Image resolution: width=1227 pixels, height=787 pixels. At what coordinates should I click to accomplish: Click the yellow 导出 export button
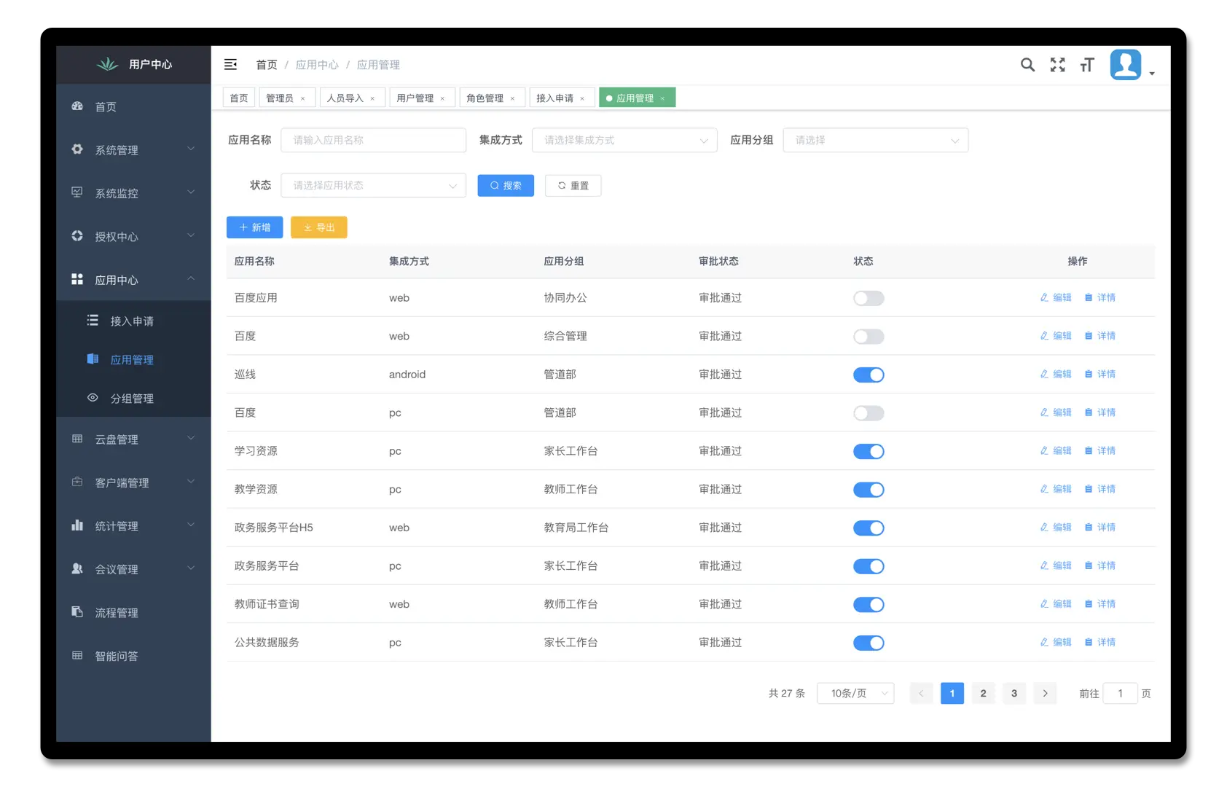pos(318,227)
